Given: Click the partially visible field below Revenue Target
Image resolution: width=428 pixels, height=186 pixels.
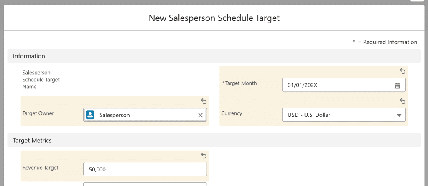Looking at the screenshot, I should [145, 184].
